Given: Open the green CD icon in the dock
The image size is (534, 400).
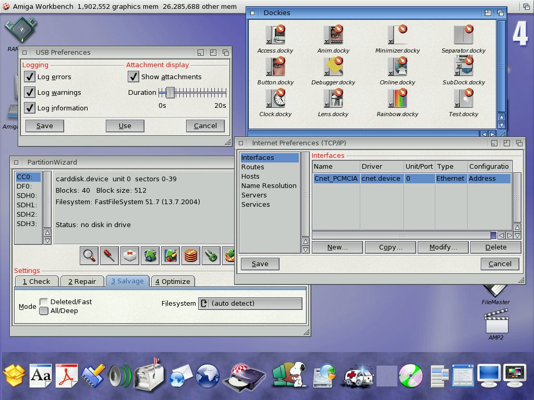Looking at the screenshot, I should pos(411,376).
